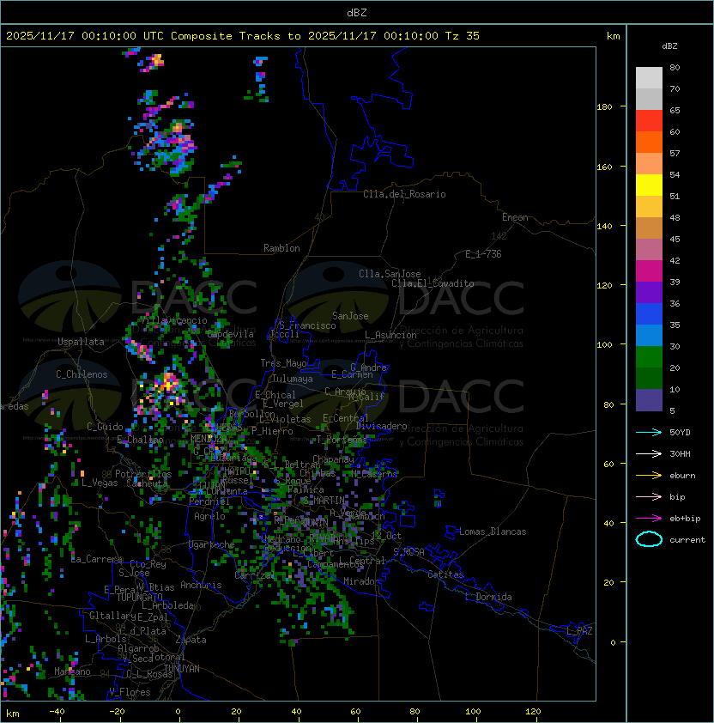
Task: Click the dBZ title at top
Action: point(357,13)
